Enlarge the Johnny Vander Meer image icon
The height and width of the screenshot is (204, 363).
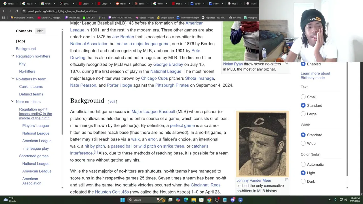[286, 180]
